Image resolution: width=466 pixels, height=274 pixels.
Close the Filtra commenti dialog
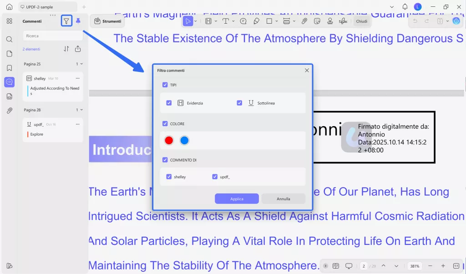click(x=307, y=70)
